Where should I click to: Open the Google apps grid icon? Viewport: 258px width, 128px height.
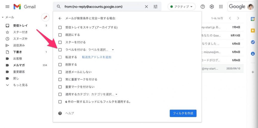221,7
